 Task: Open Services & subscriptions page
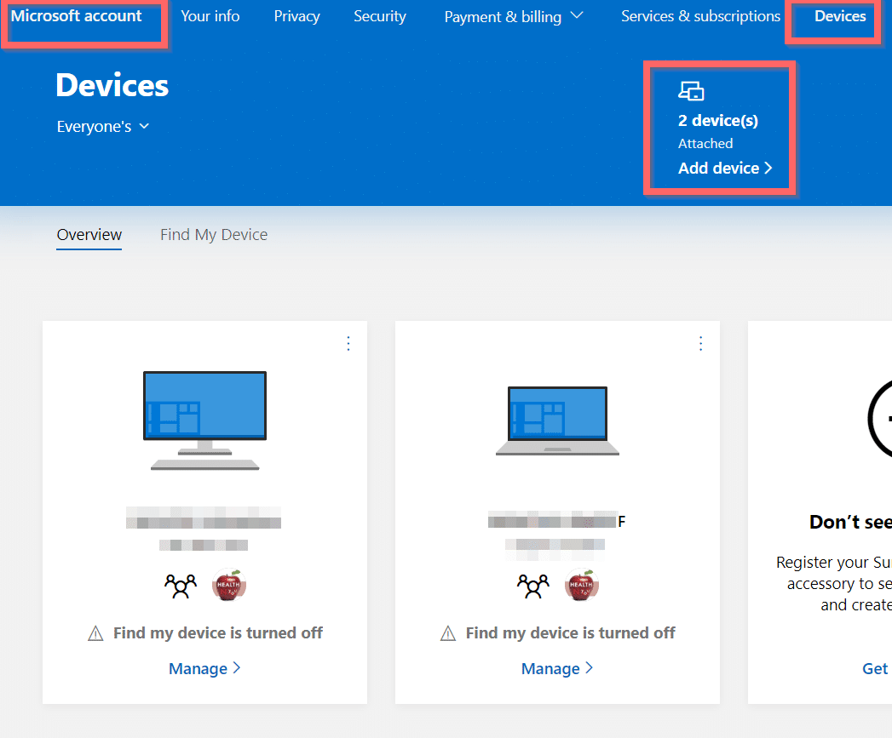pos(700,17)
